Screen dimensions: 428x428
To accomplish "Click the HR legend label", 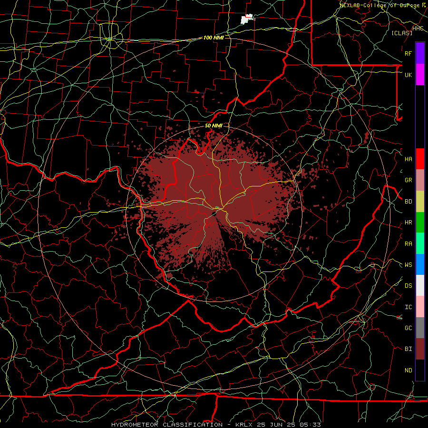I will pos(408,223).
